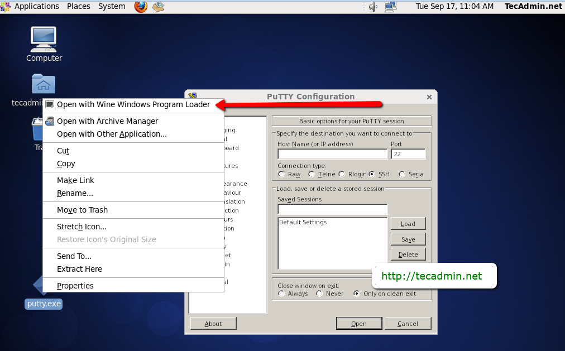
Task: Click the clock showing Tue Sep 17
Action: point(455,7)
